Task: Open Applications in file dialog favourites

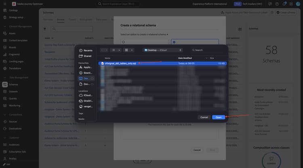Action: 86,67
